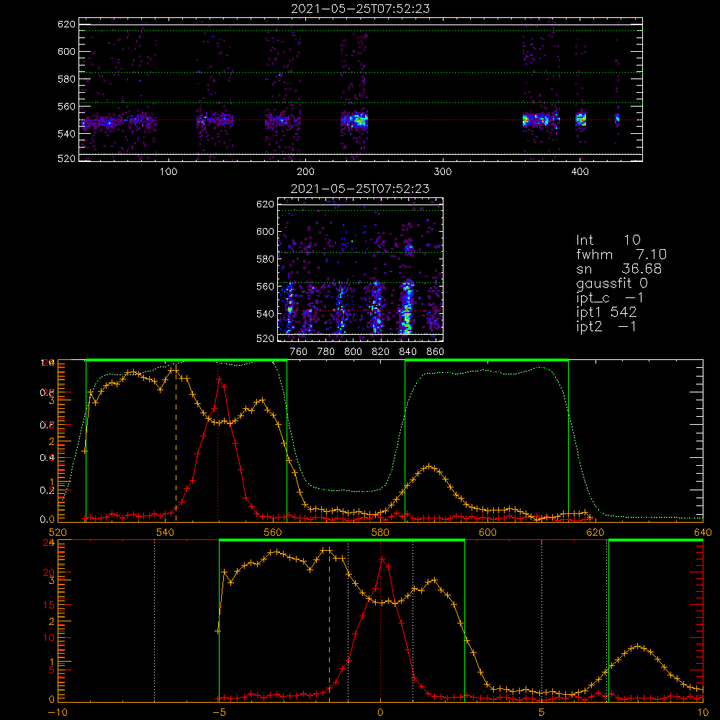The image size is (720, 720).
Task: Select the 'ipt2 -1' parameter line
Action: pos(606,326)
